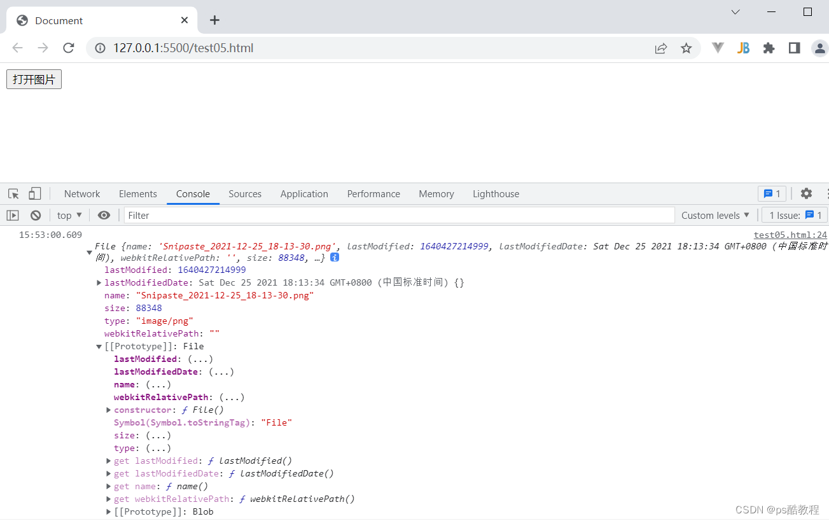Viewport: 829px width, 521px height.
Task: Click the info icon after the File summary
Action: 335,258
